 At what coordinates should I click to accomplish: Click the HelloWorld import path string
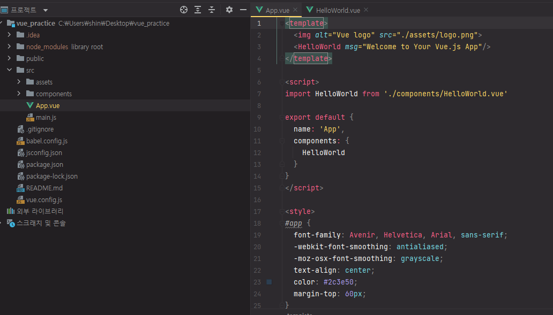[445, 94]
